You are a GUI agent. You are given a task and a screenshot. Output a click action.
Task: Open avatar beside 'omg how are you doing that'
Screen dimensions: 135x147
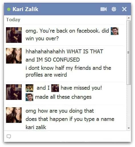14,115
